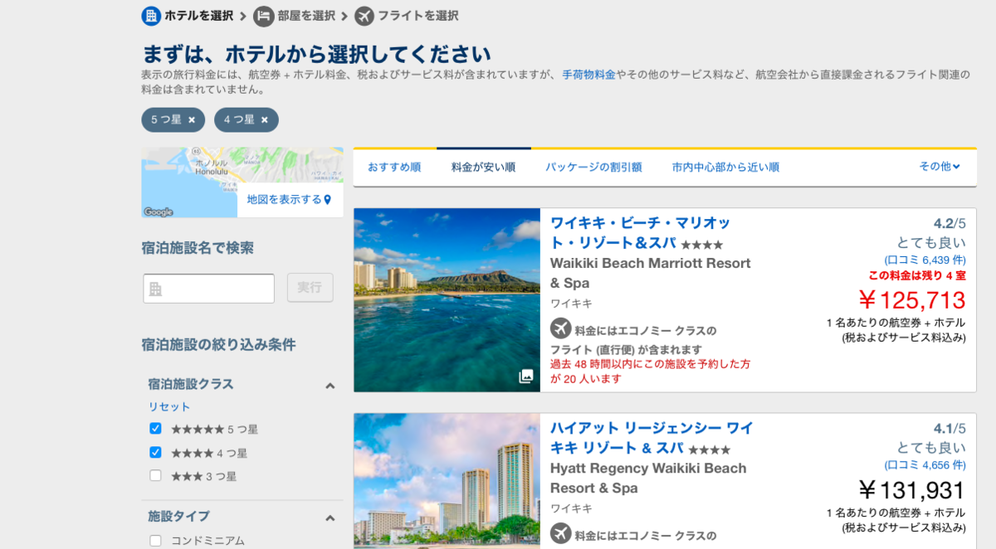Image resolution: width=996 pixels, height=549 pixels.
Task: Open the photo gallery icon on the Marriott thumbnail
Action: (526, 376)
